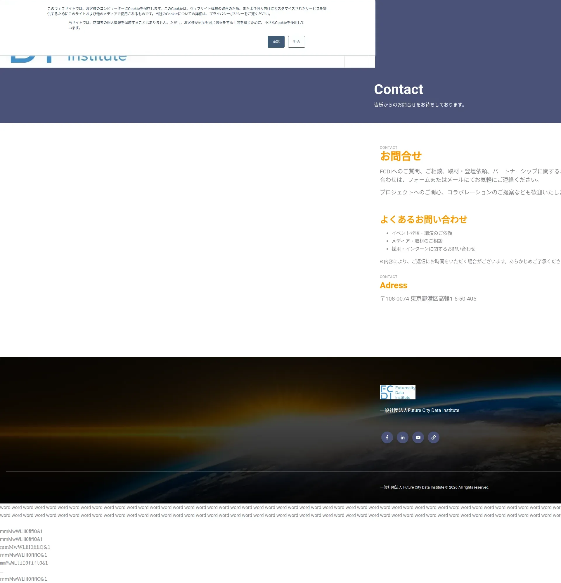561x583 pixels.
Task: Click the 皆様からのお問合せ subtitle text
Action: (420, 105)
